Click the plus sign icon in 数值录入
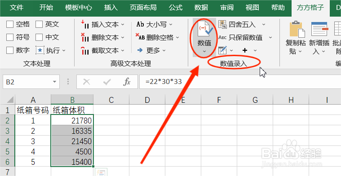Image resolution: width=341 pixels, height=176 pixels. coord(245,50)
